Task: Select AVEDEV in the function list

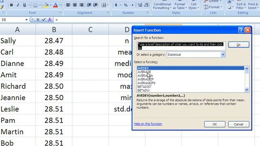Action: point(191,68)
